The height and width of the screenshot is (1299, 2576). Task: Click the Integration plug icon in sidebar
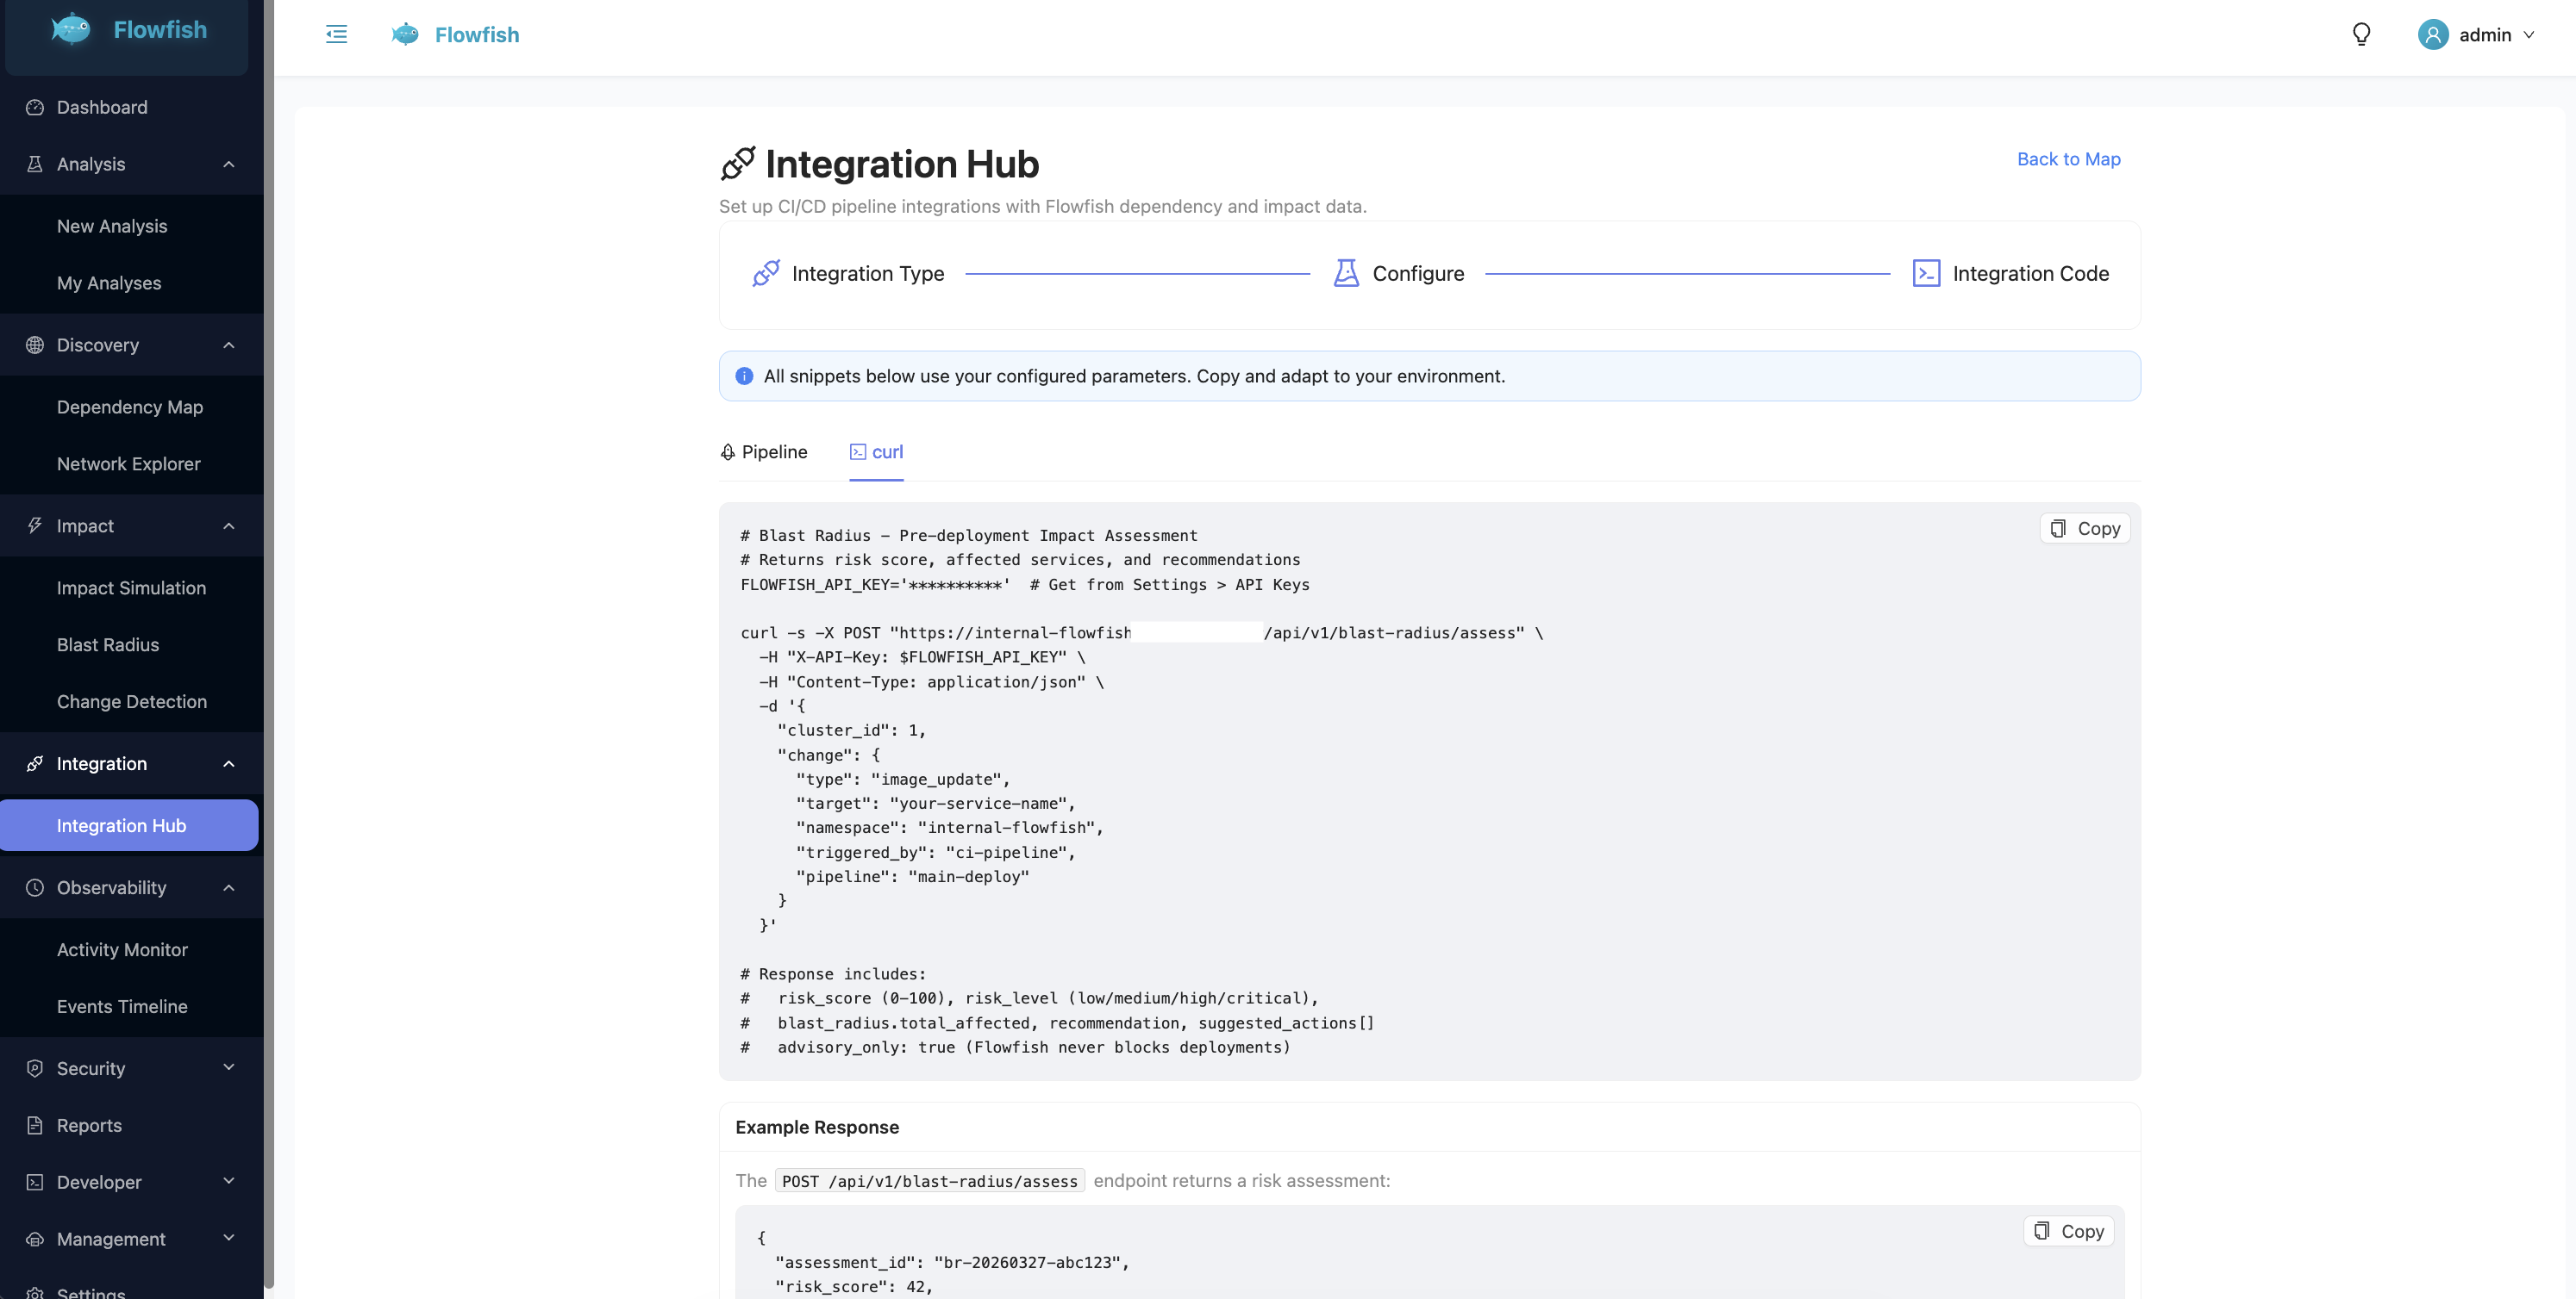(35, 763)
